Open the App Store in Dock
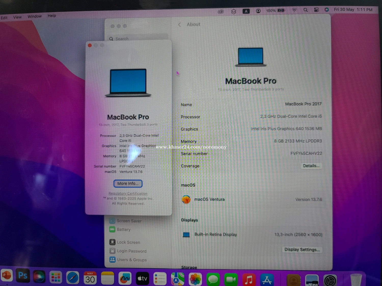This screenshot has width=382, height=286. click(x=267, y=280)
